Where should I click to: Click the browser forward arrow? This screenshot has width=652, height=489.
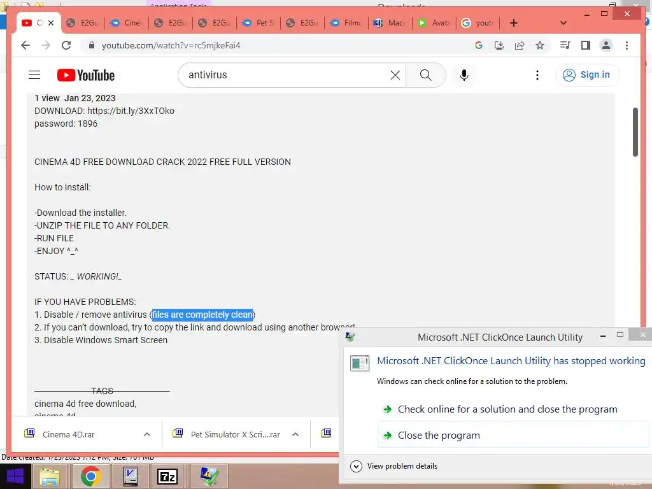[46, 45]
